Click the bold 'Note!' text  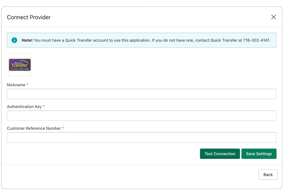tap(27, 40)
